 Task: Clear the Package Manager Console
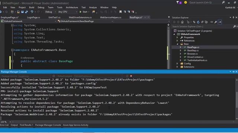point(127,76)
